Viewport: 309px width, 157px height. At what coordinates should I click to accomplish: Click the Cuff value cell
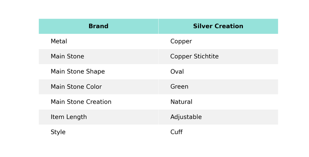tap(176, 132)
